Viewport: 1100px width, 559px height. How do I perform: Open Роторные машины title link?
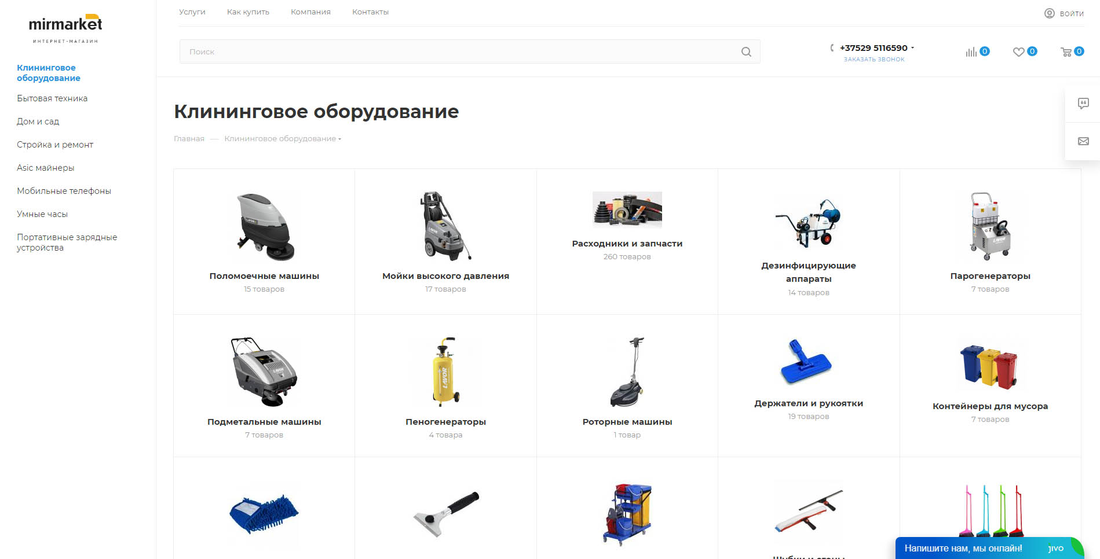pyautogui.click(x=627, y=422)
